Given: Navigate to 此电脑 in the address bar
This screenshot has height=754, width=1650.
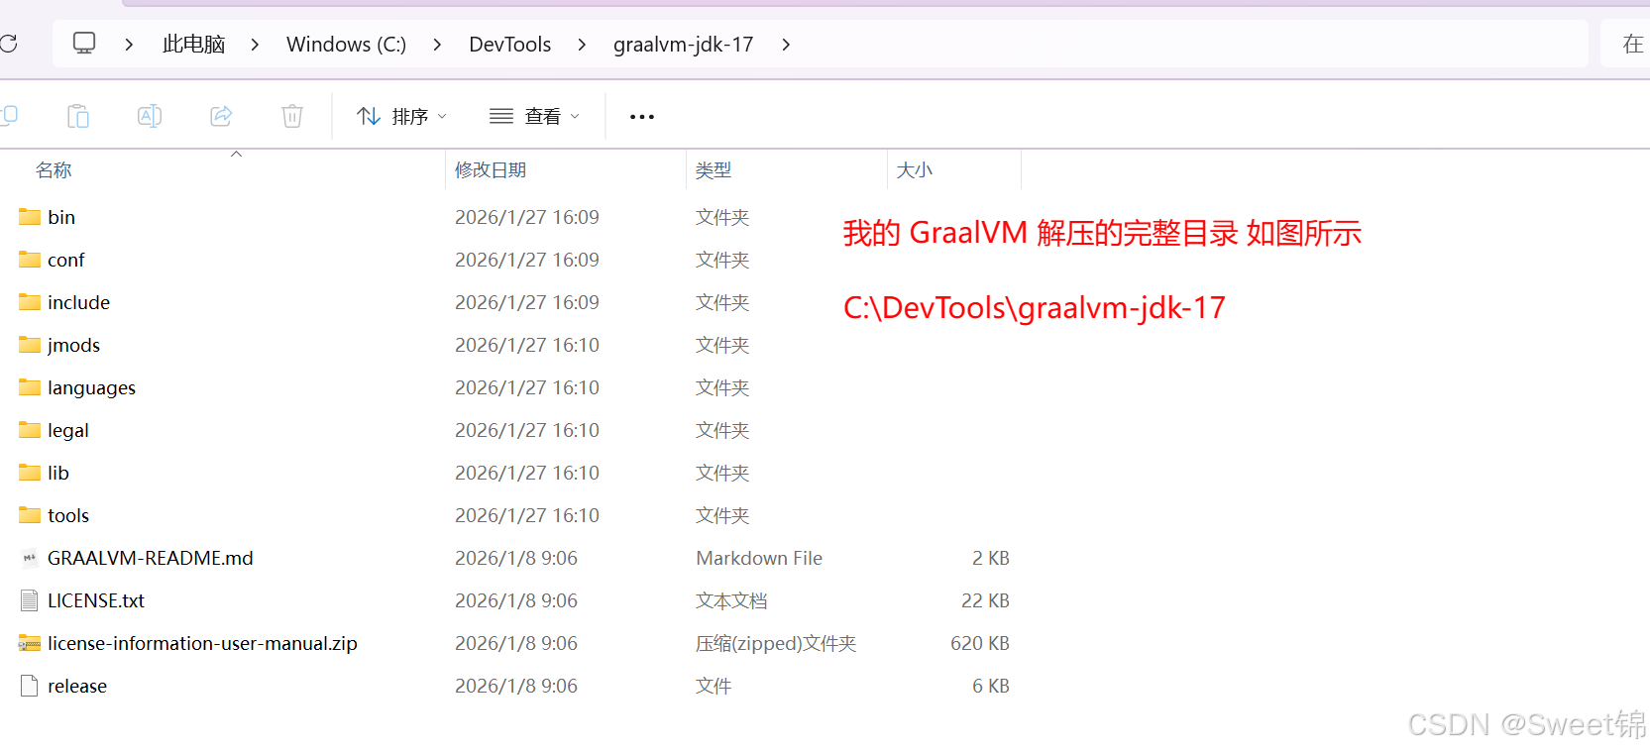Looking at the screenshot, I should tap(194, 44).
